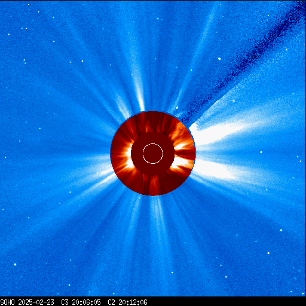Click the date 2025-02-23 text
Screen dimensions: 306x306
point(36,302)
